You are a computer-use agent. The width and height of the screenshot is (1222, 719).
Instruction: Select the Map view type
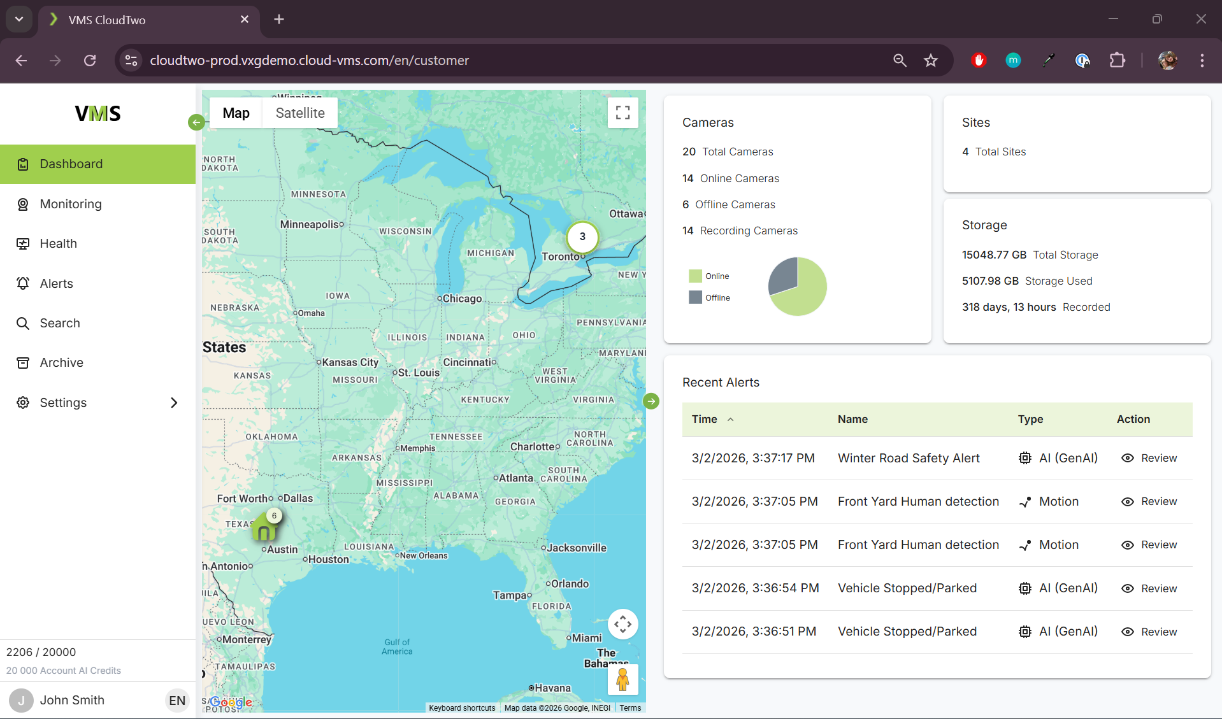coord(236,113)
